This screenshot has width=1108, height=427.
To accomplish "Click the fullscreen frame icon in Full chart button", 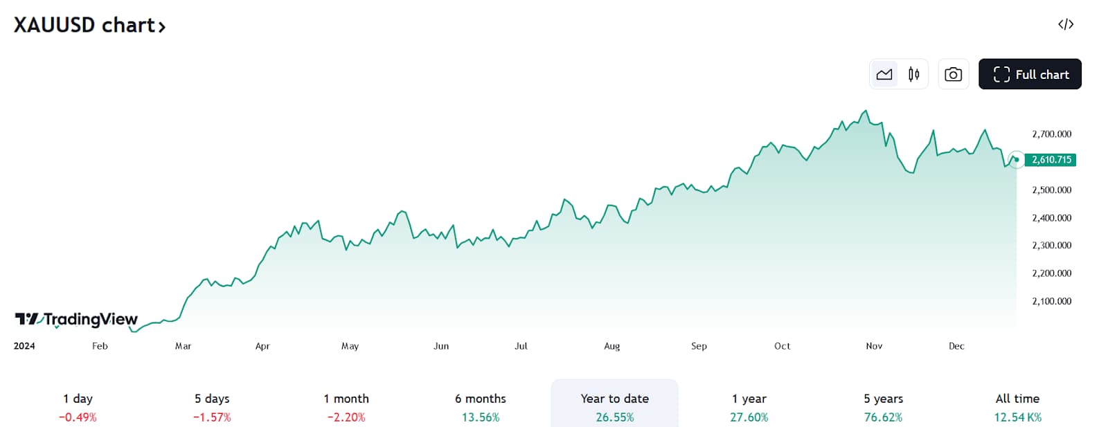I will pyautogui.click(x=1002, y=74).
